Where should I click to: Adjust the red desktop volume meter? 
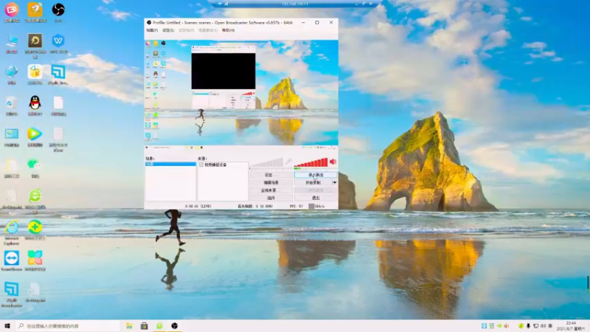[310, 162]
